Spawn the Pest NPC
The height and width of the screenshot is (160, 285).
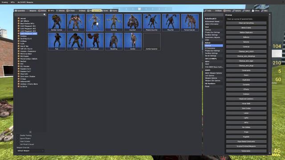pyautogui.click(x=57, y=41)
